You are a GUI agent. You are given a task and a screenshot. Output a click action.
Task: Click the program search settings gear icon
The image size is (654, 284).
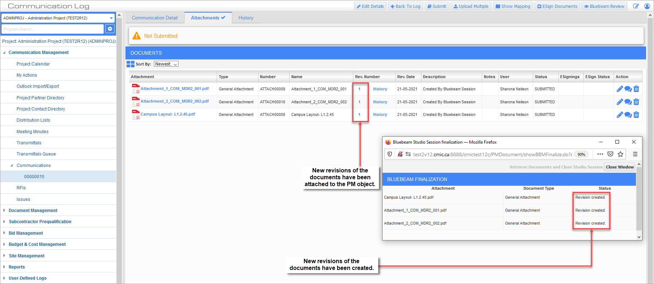(110, 29)
